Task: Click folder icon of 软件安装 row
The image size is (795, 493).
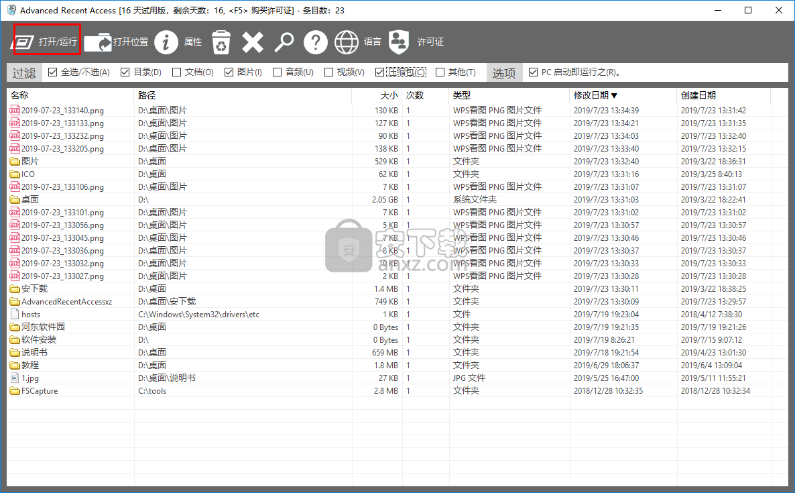Action: point(15,339)
